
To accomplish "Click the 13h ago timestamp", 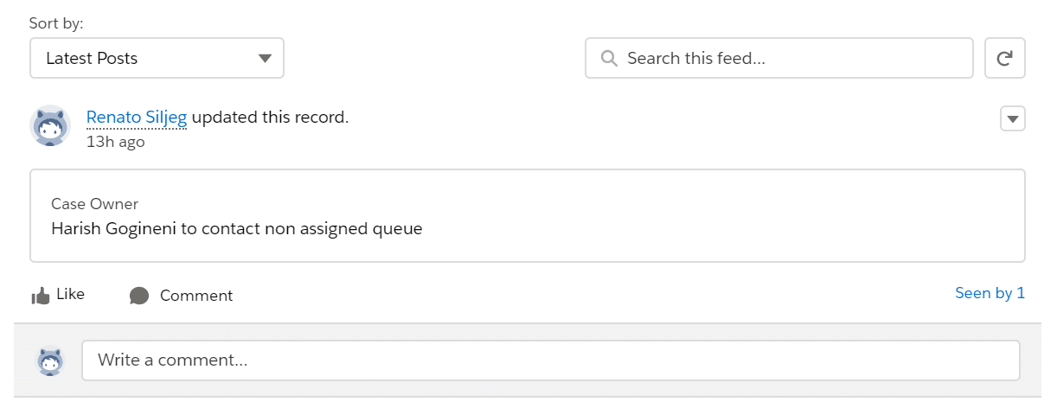I will click(x=115, y=142).
